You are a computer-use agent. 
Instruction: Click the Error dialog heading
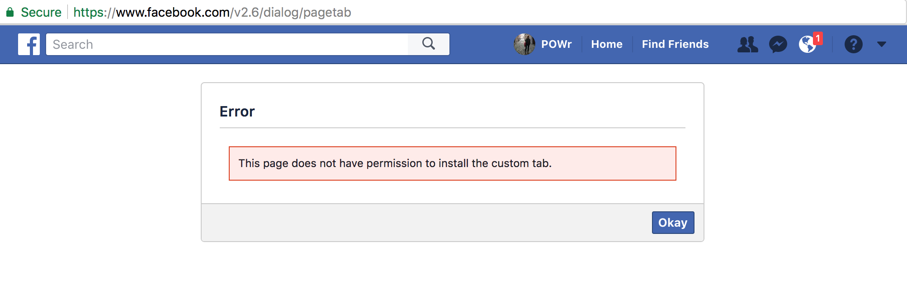pyautogui.click(x=237, y=112)
